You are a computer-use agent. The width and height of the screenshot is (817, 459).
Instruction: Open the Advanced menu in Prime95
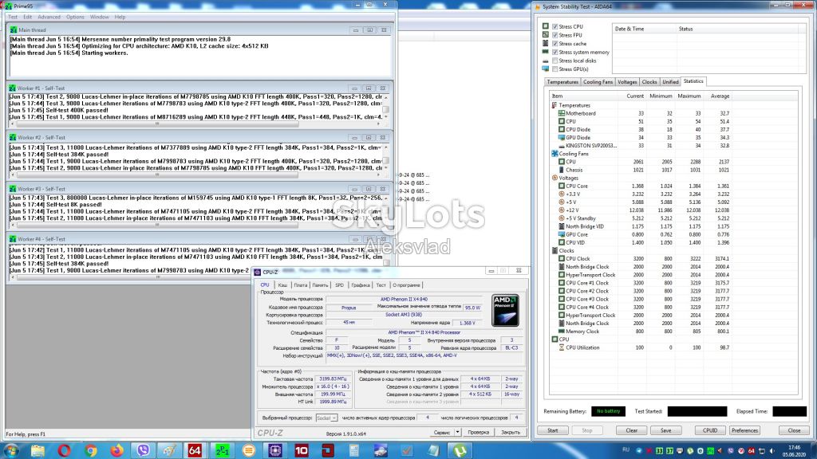49,18
